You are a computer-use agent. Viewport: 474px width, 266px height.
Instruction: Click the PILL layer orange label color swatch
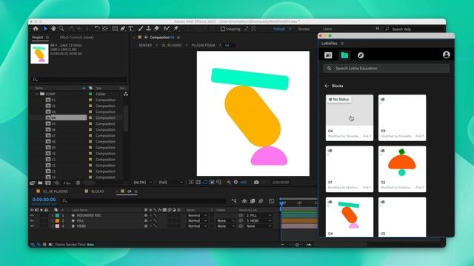point(57,221)
